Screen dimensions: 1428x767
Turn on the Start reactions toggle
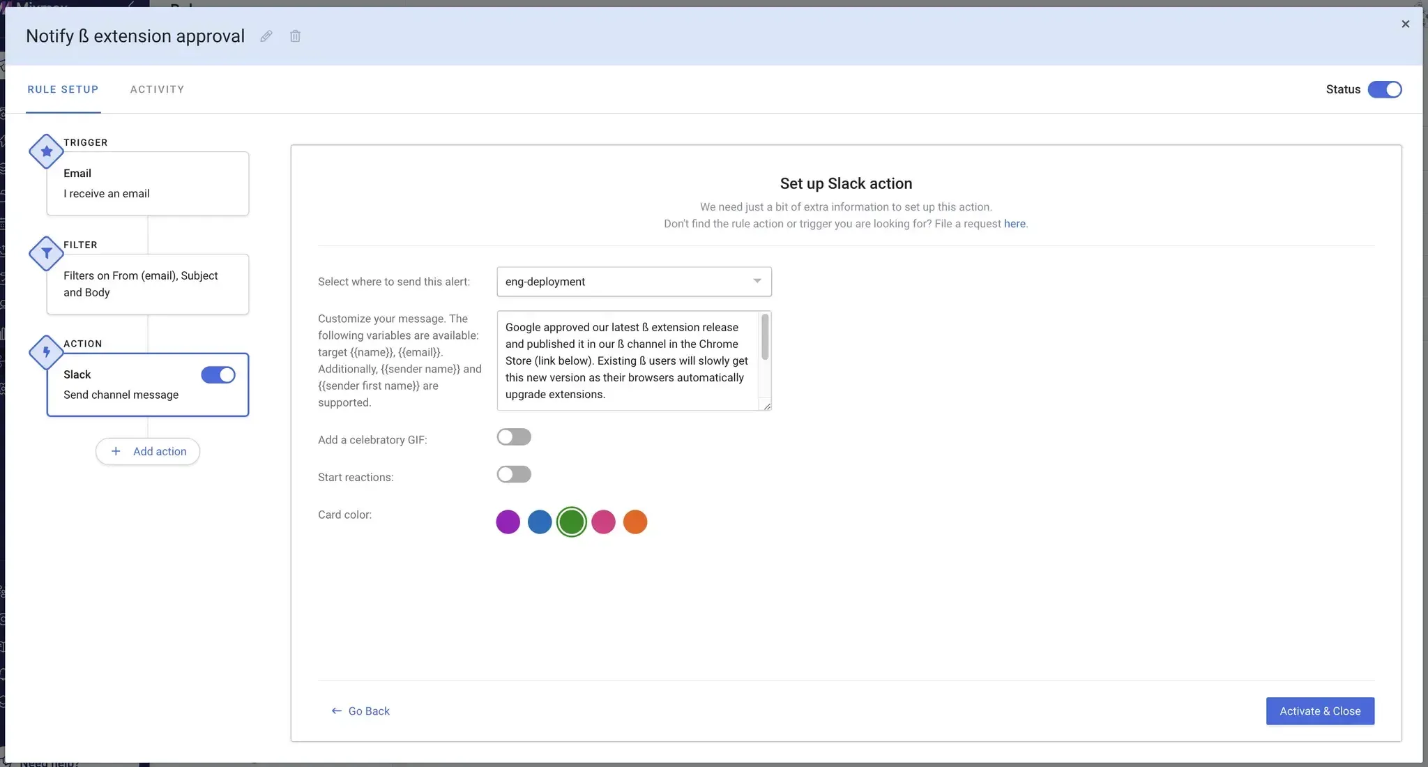[514, 475]
